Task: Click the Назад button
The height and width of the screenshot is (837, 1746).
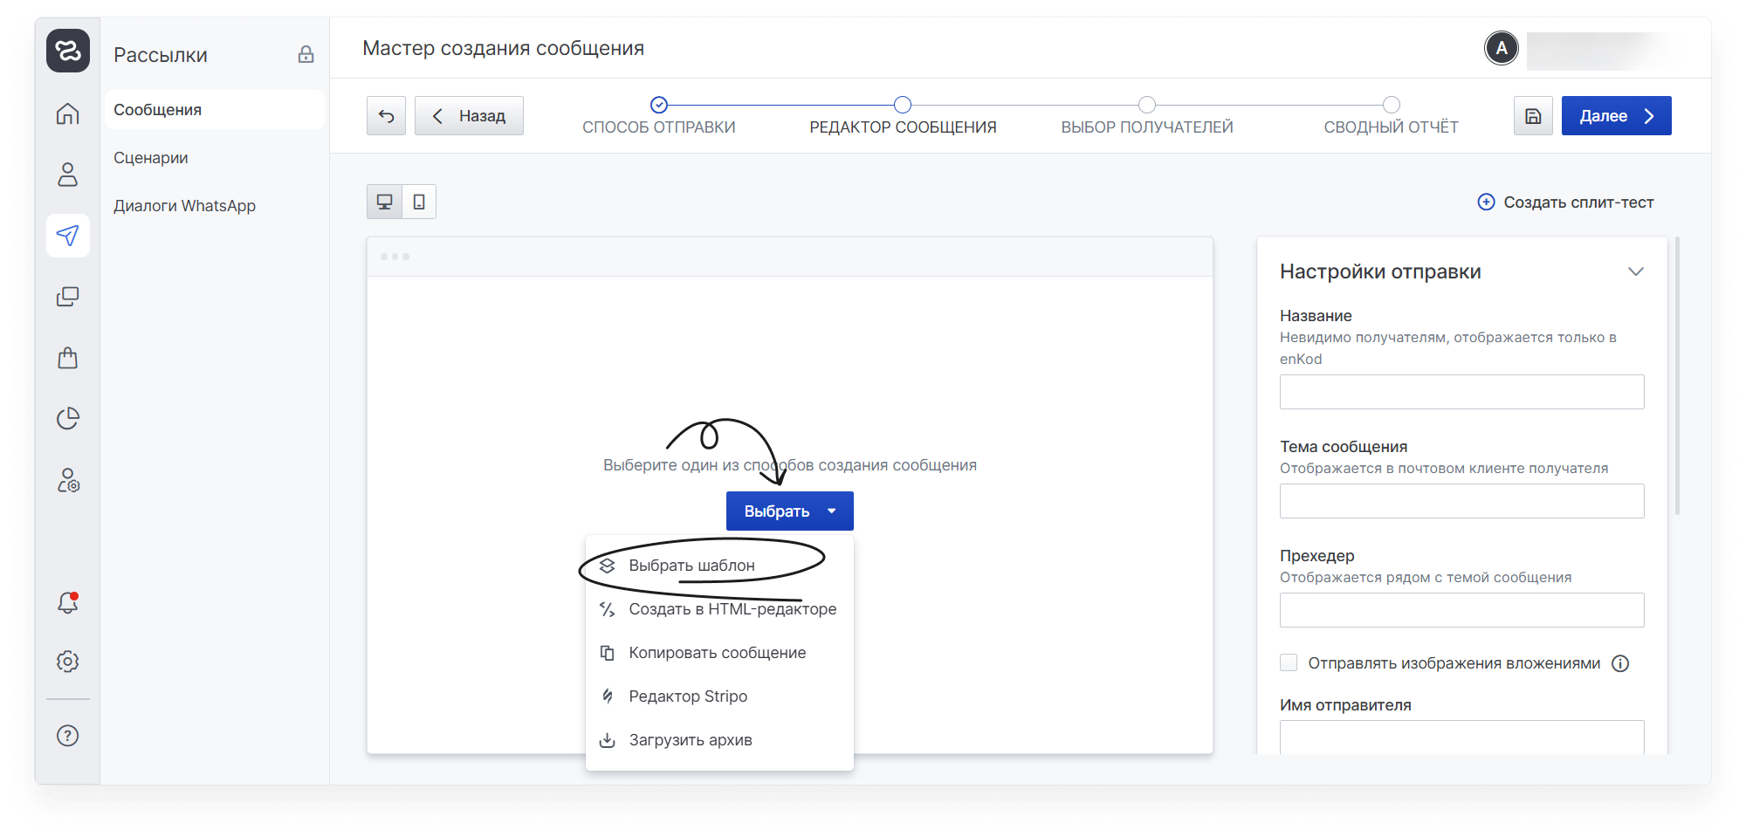Action: [469, 116]
